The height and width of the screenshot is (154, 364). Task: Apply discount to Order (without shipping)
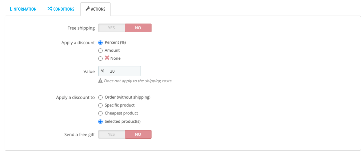101,97
